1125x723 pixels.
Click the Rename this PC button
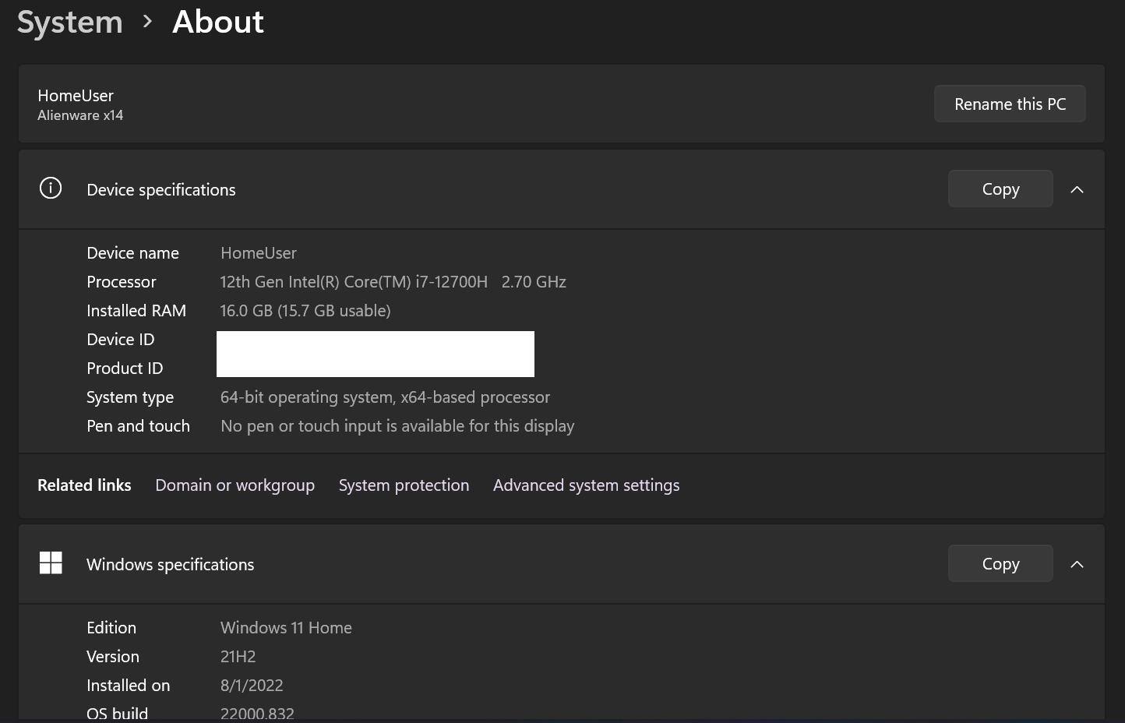pyautogui.click(x=1010, y=104)
